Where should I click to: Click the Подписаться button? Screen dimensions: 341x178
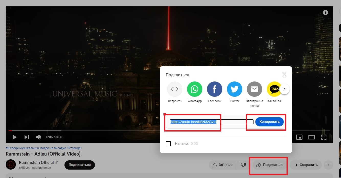tap(80, 165)
